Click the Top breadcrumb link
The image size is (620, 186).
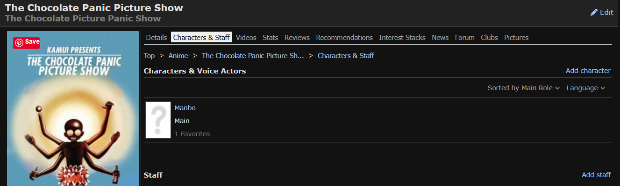[x=149, y=56]
